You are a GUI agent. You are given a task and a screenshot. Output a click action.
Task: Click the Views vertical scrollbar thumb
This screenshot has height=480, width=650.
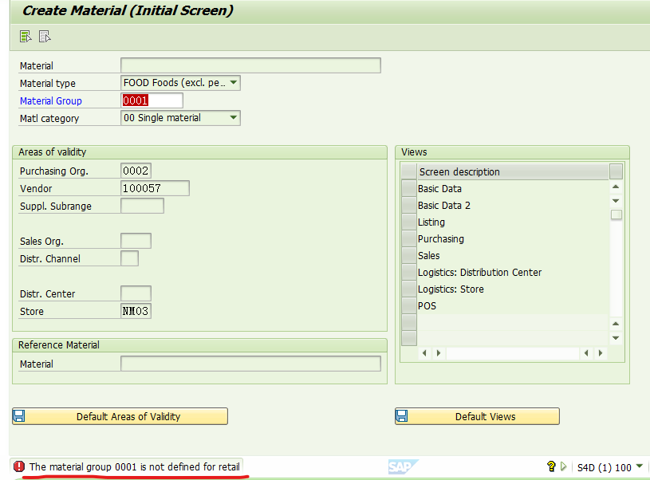(x=617, y=214)
